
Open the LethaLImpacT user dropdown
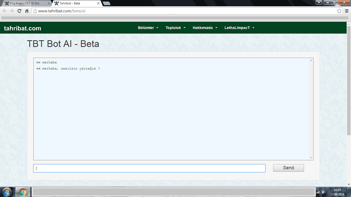tap(239, 28)
